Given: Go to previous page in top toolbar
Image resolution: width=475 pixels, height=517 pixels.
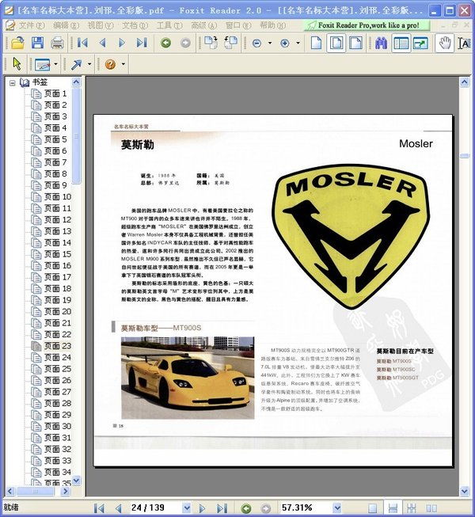Looking at the screenshot, I should [102, 43].
